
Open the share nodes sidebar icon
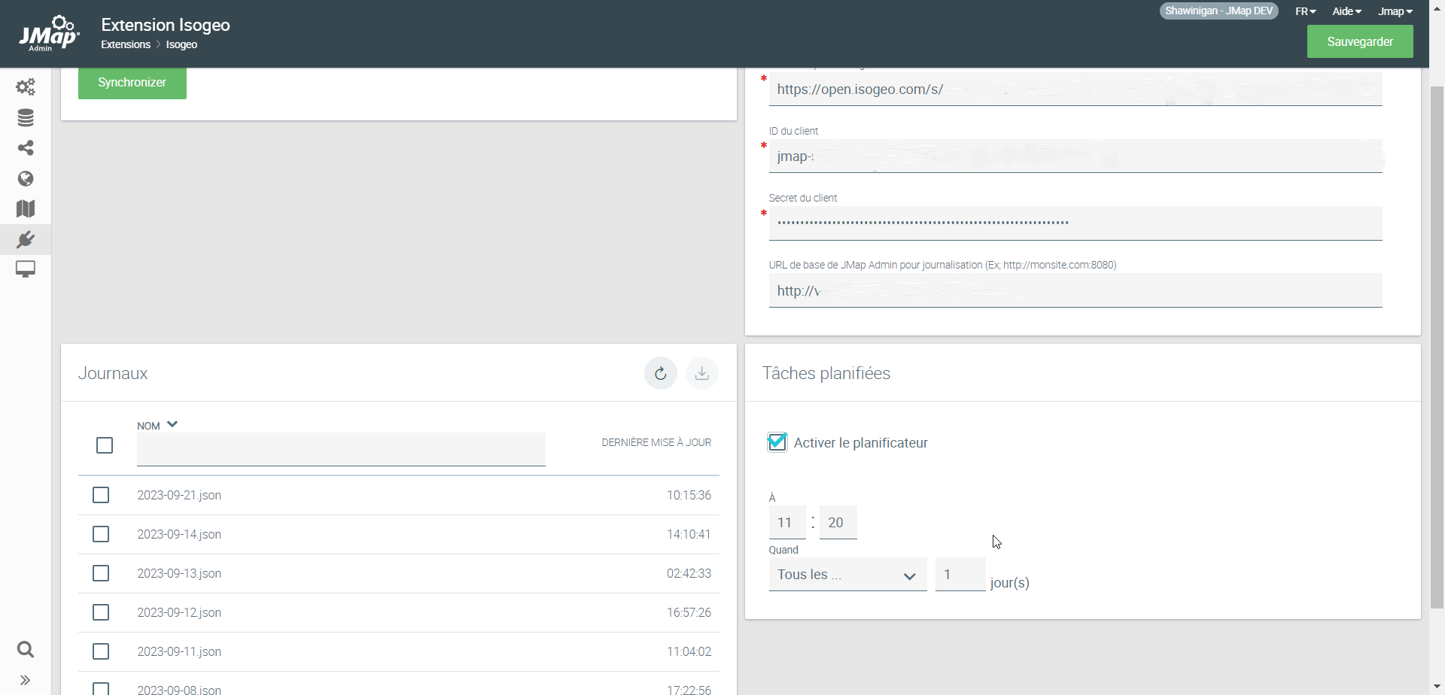coord(26,148)
